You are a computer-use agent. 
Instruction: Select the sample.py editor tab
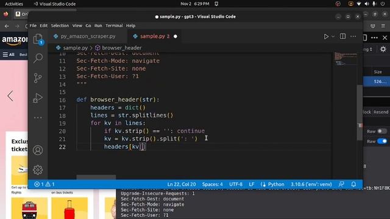[154, 36]
